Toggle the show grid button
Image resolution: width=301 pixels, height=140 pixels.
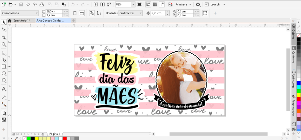(x=155, y=4)
